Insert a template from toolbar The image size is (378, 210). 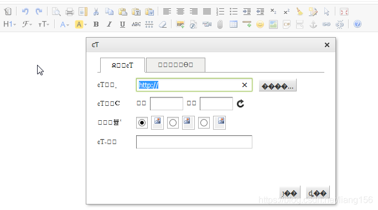coord(83,11)
